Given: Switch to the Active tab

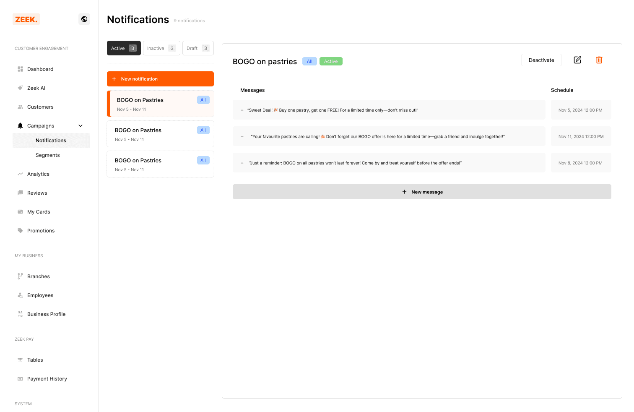Looking at the screenshot, I should pos(124,48).
